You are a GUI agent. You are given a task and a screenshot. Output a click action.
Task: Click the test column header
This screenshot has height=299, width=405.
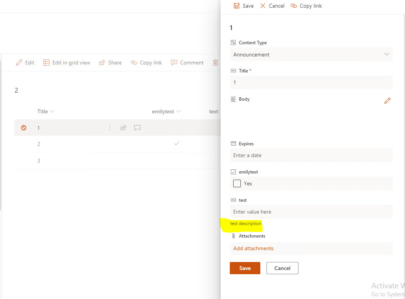point(214,111)
